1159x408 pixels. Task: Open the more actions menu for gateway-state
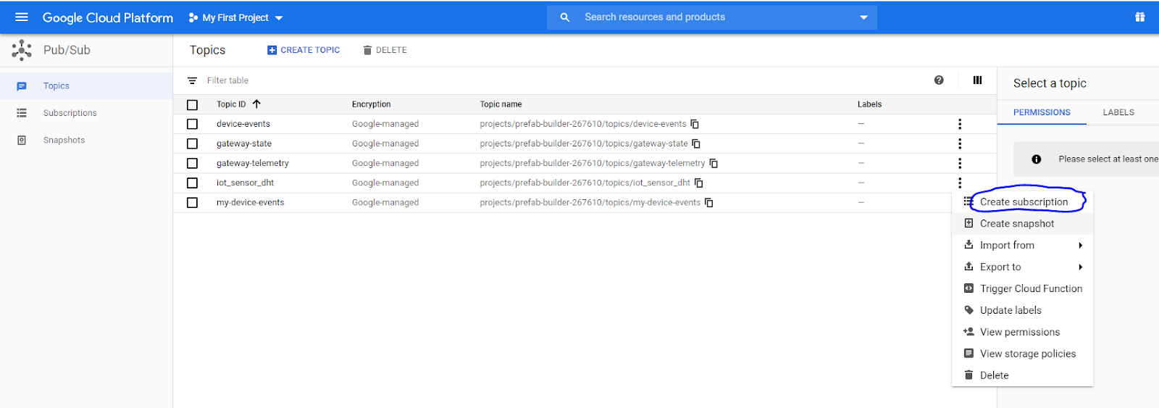tap(960, 143)
